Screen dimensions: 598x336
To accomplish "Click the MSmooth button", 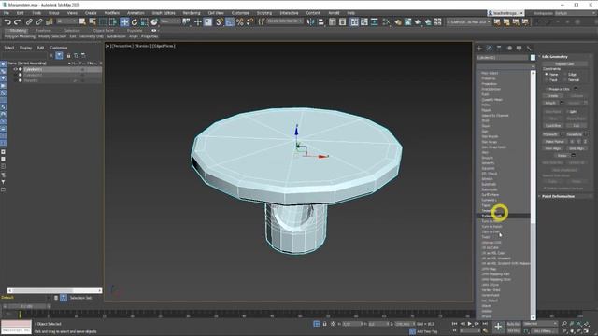I will pos(550,134).
